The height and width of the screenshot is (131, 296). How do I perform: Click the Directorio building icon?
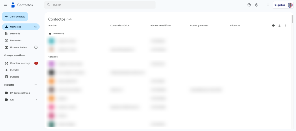[6, 34]
